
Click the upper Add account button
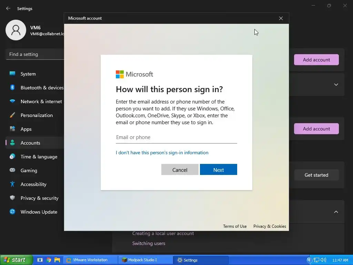click(x=316, y=60)
